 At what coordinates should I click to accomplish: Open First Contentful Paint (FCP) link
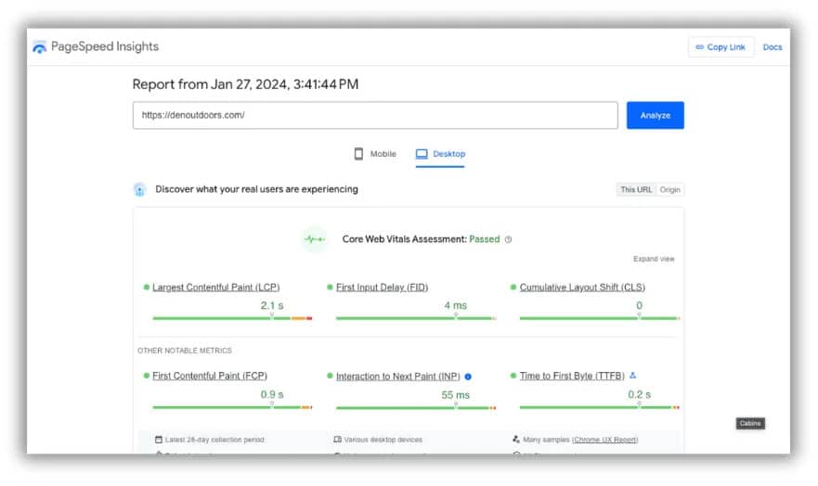pyautogui.click(x=210, y=376)
